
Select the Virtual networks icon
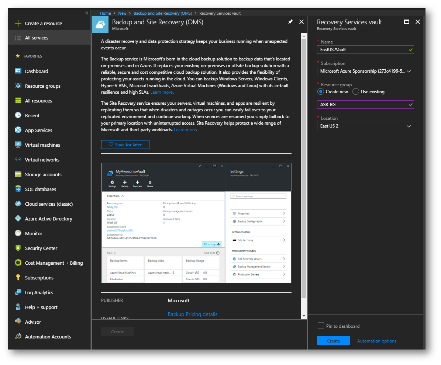point(18,160)
